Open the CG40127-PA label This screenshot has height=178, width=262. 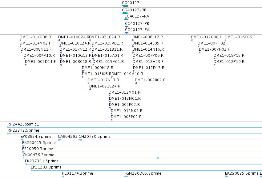(x=137, y=30)
